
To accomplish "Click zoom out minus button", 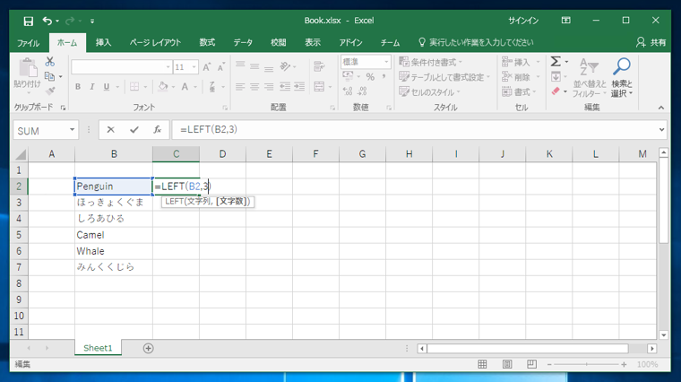I will pos(549,364).
